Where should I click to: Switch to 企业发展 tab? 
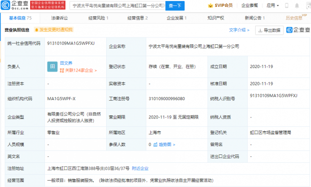177,18
